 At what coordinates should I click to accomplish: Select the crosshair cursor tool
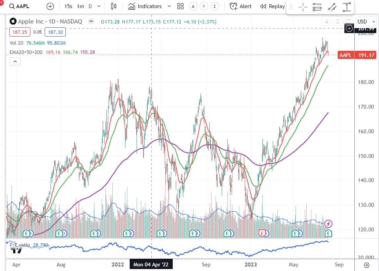303,7
